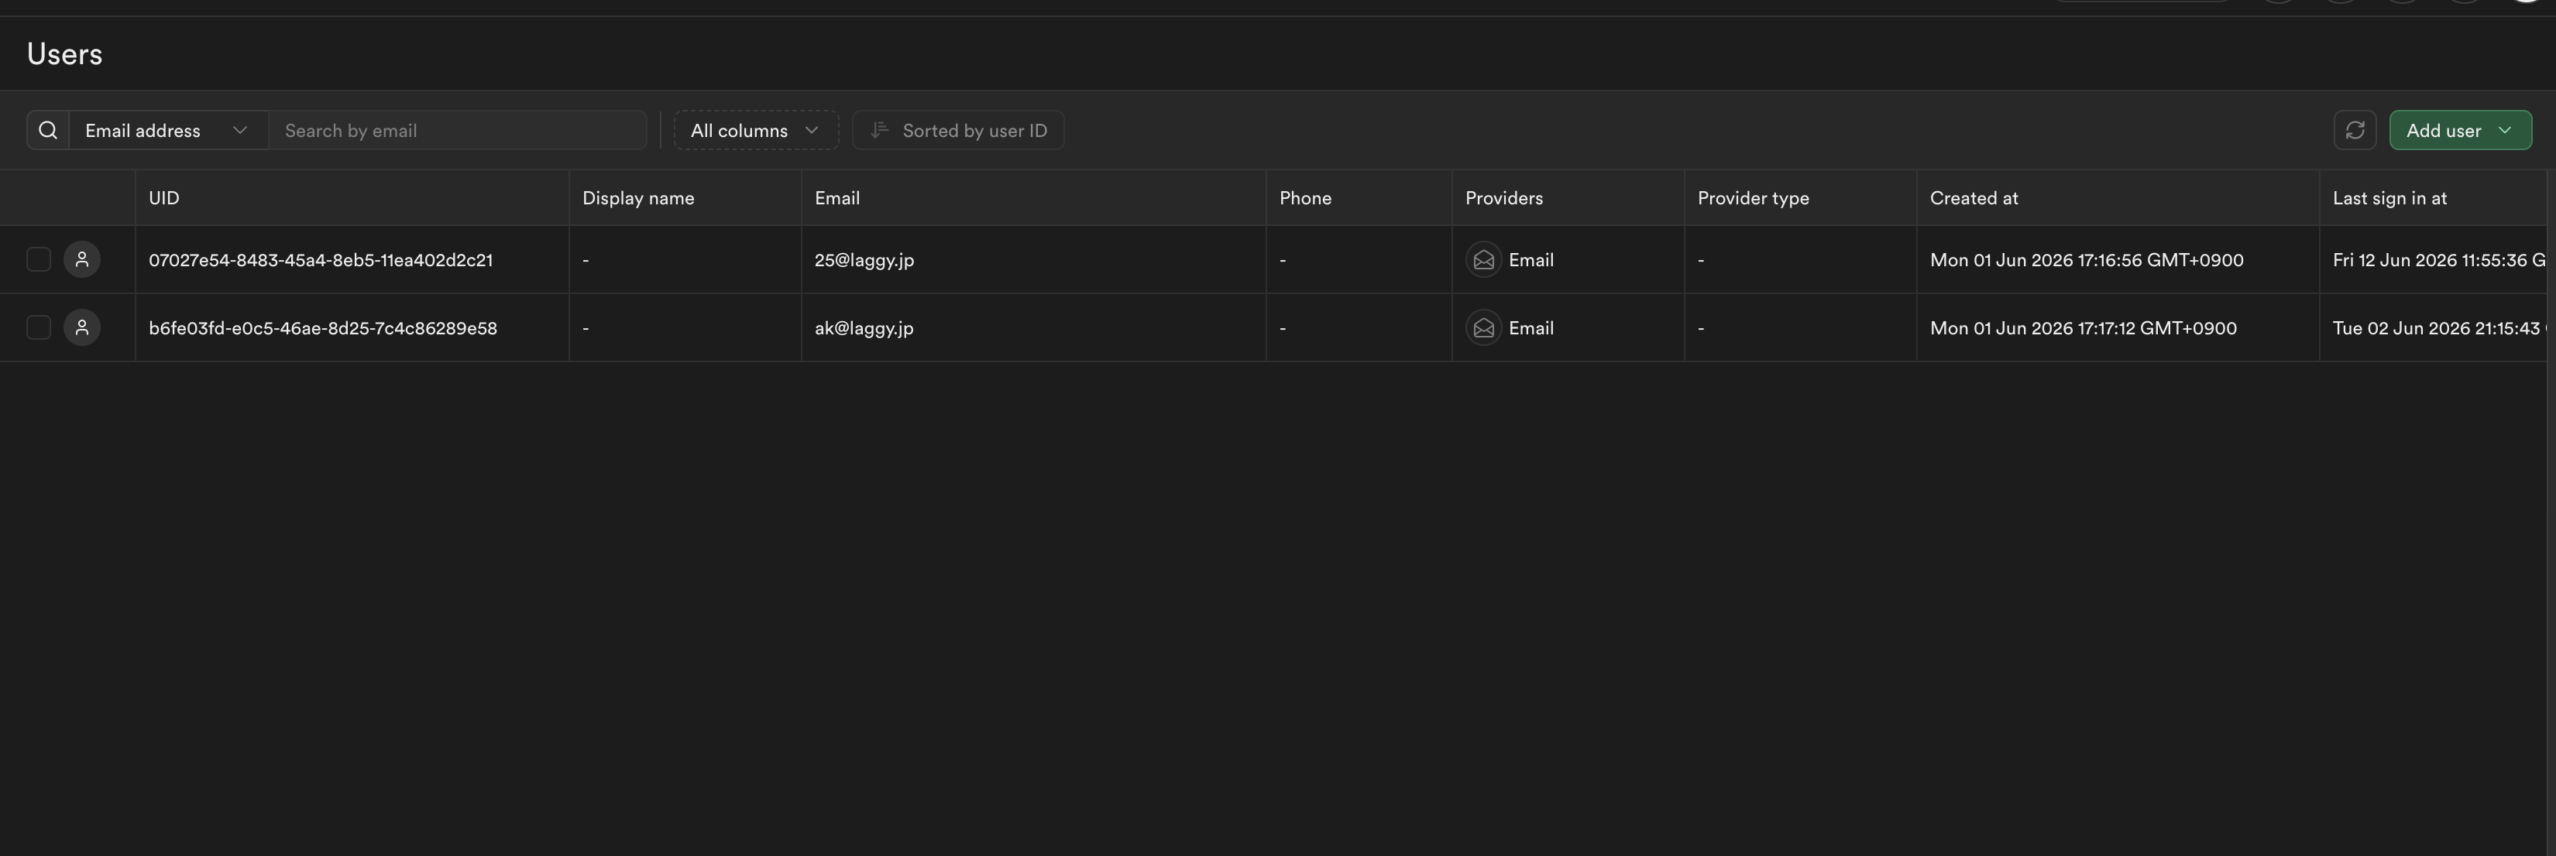Click UID 07027e54-8483-45a4-8eb5-11ea402d2c21

(x=321, y=260)
